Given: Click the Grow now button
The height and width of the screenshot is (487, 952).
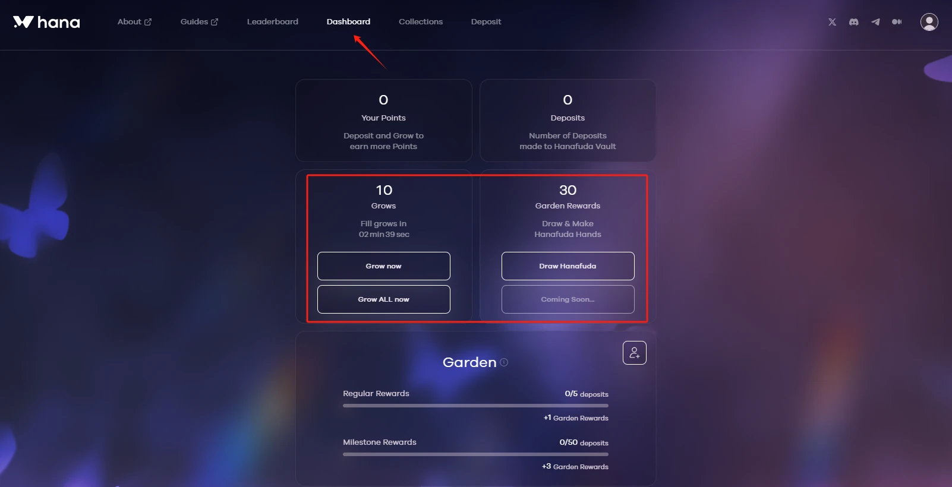Looking at the screenshot, I should tap(384, 266).
